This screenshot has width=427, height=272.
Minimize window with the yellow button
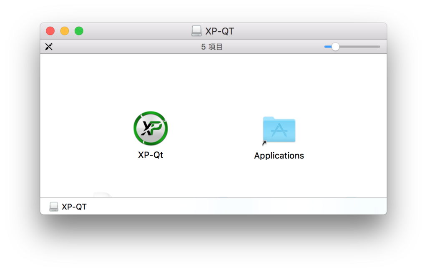click(x=64, y=30)
